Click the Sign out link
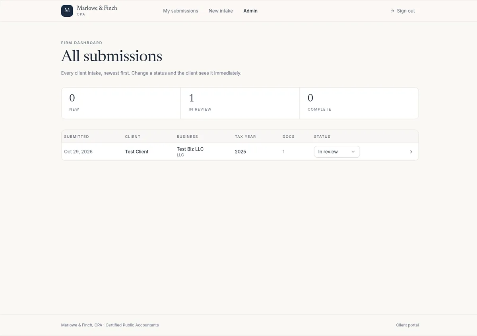This screenshot has width=477, height=336. coord(403,11)
